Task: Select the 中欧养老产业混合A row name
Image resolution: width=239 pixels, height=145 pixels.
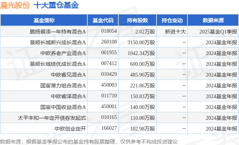Action: coord(63,53)
